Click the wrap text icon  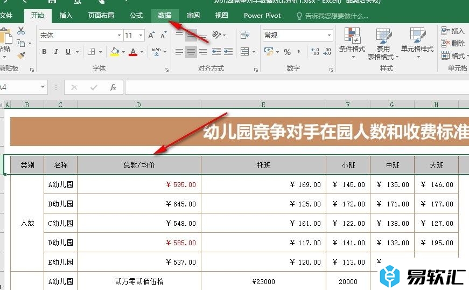tap(244, 34)
